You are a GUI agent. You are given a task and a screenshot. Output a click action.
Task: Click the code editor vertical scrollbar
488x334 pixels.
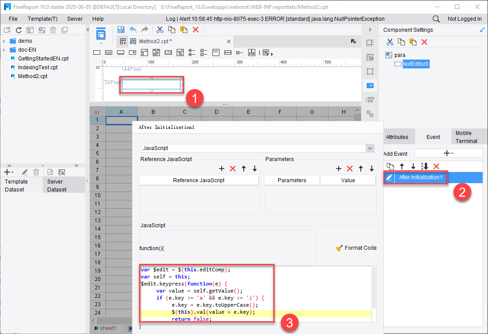coord(374,288)
